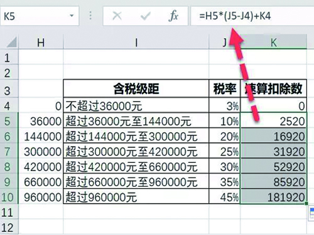The image size is (314, 235).
Task: Click the formula bar vertical dots handle
Action: click(x=90, y=16)
